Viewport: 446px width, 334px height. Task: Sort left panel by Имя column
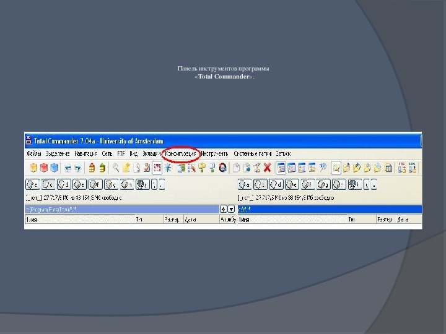click(80, 219)
